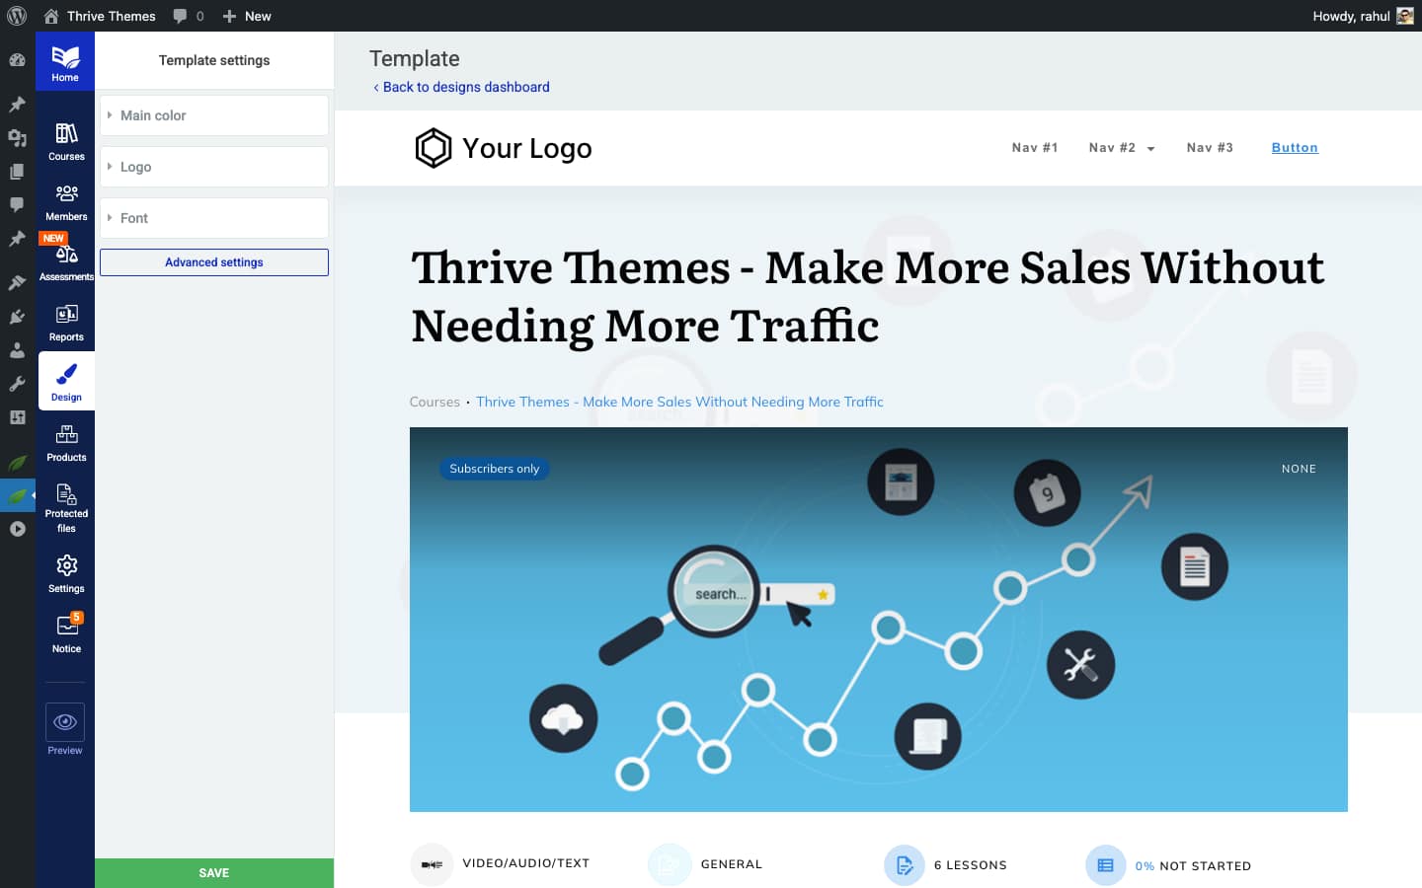
Task: Click Nav #1 menu item
Action: [1034, 148]
